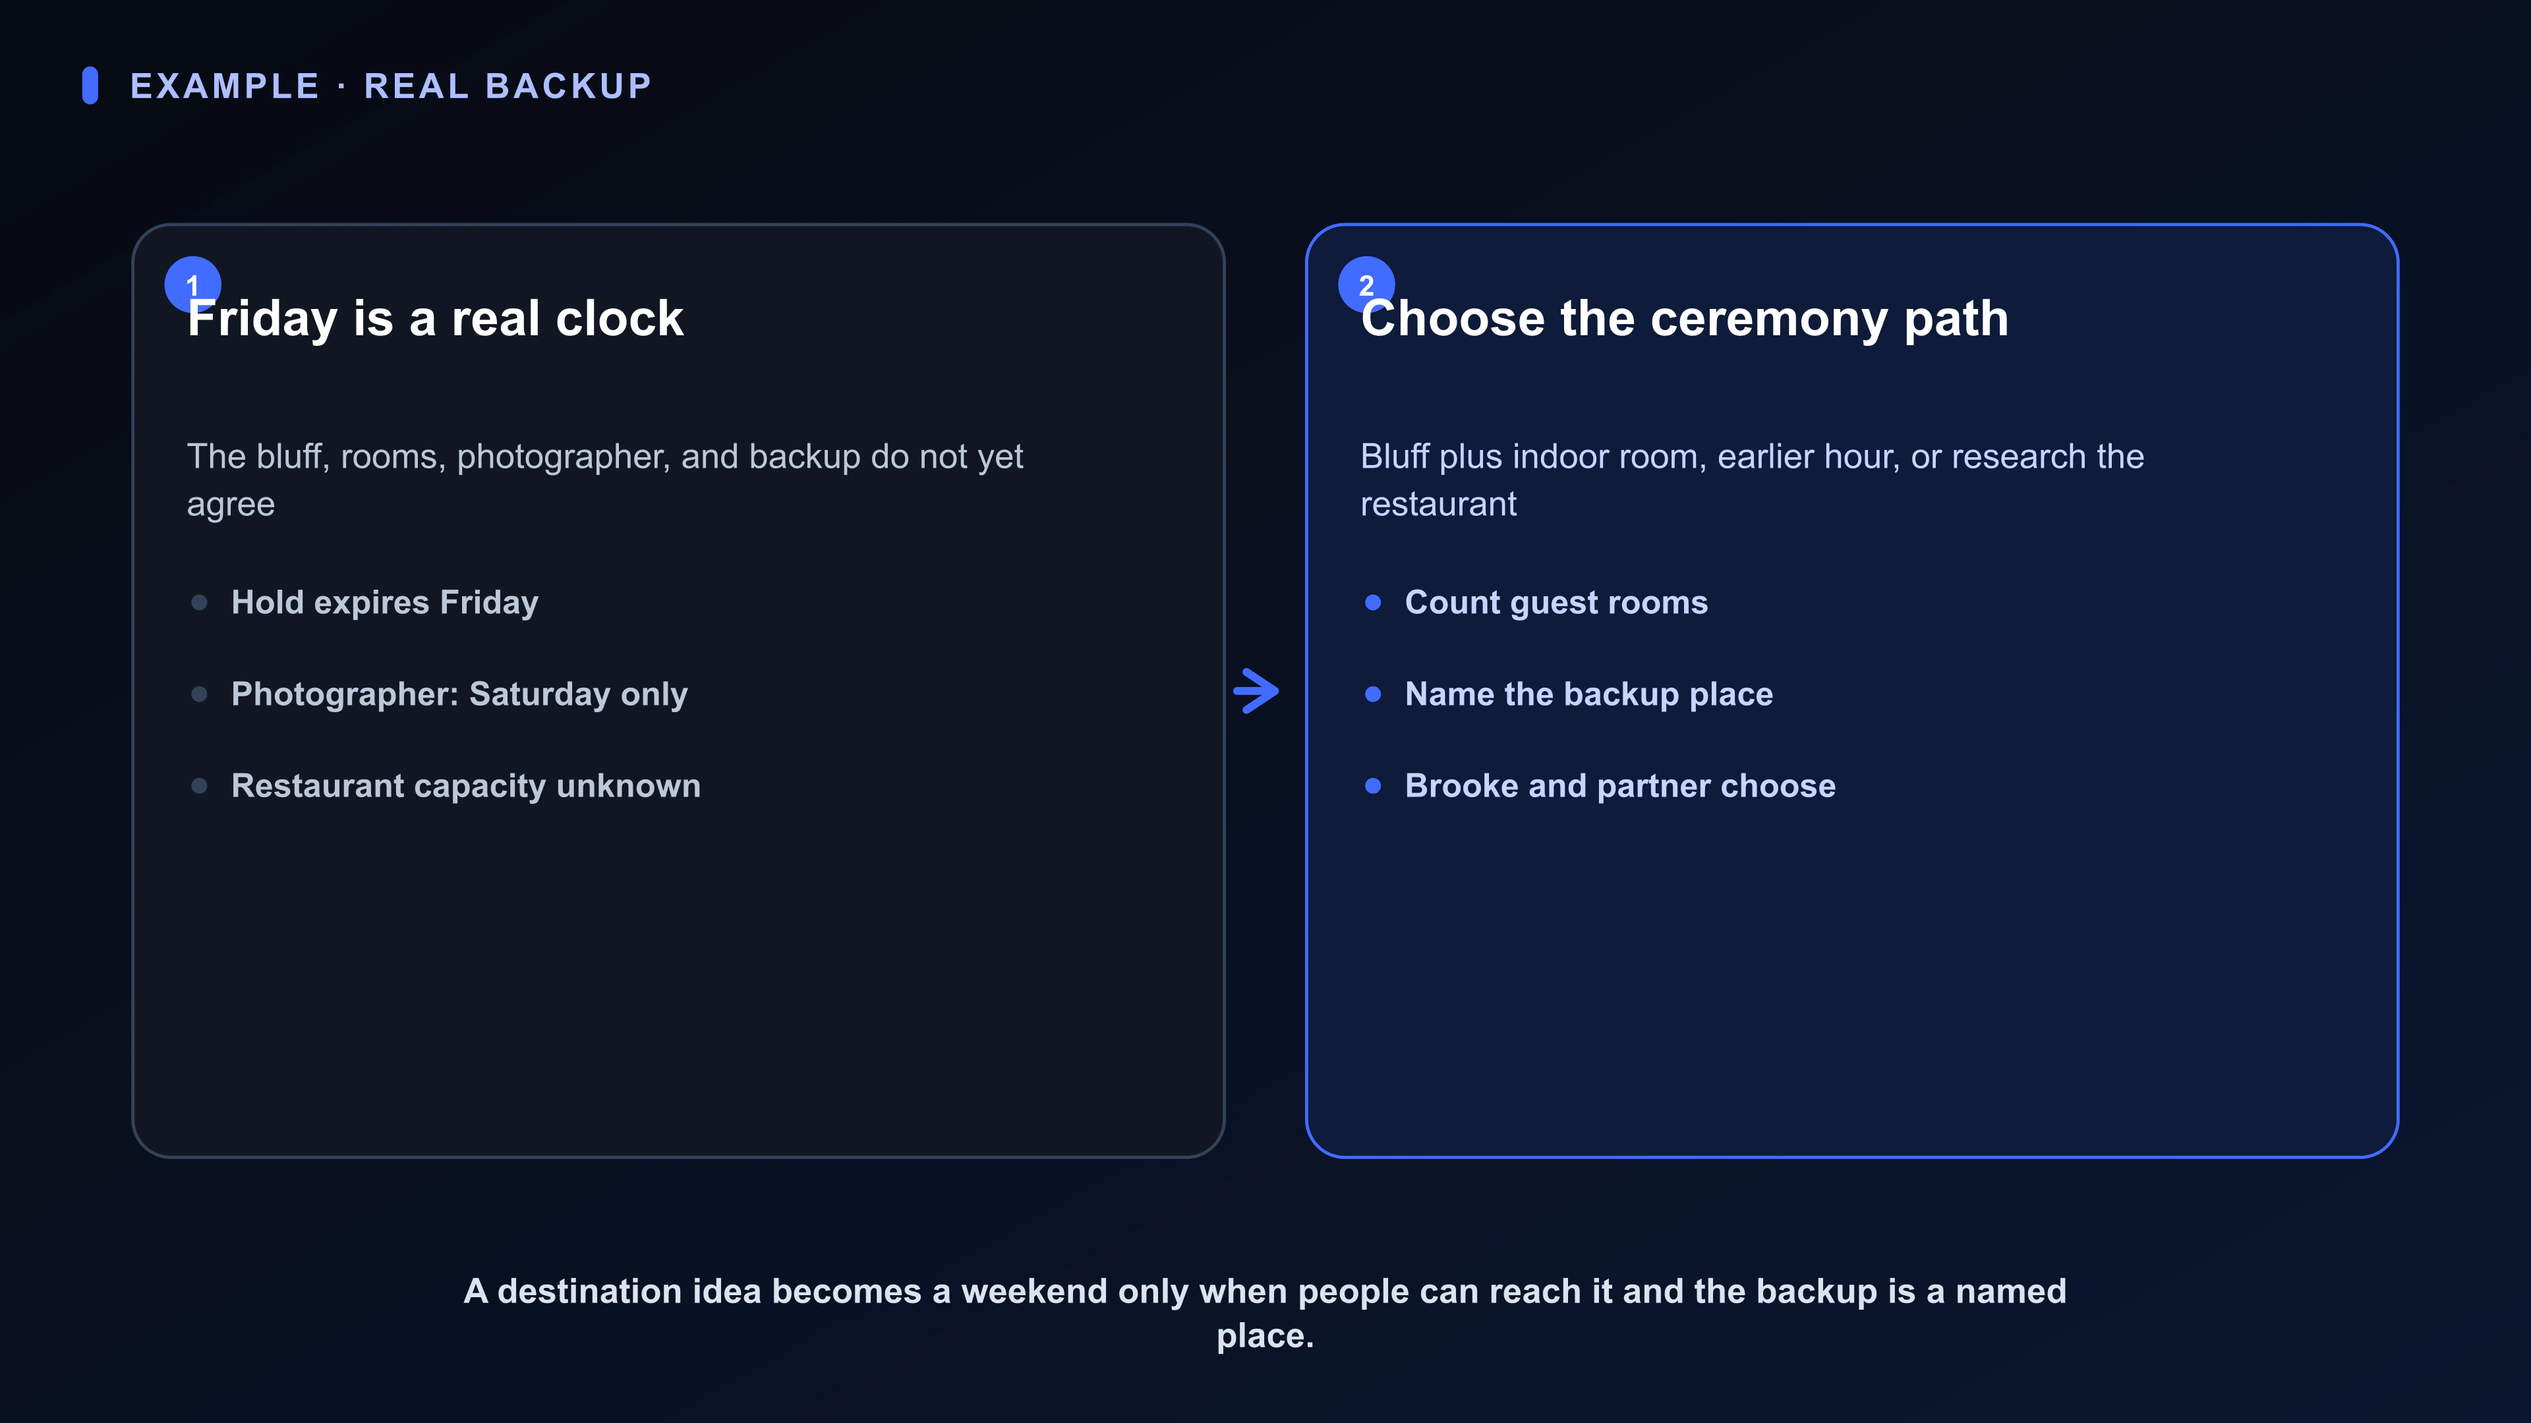2531x1423 pixels.
Task: Click the 'Bluff plus indoor room' description text
Action: (1752, 479)
